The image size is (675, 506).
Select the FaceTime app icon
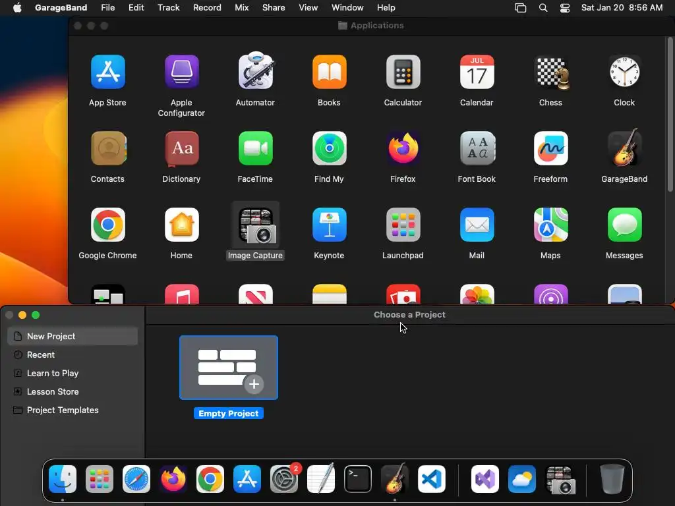pos(256,148)
